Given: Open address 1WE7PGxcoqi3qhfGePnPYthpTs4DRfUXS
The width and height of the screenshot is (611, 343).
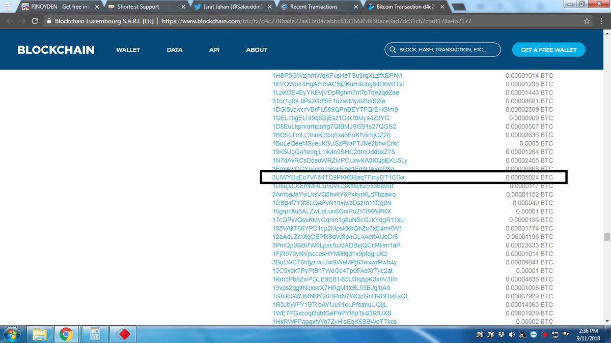Looking at the screenshot, I should click(332, 314).
